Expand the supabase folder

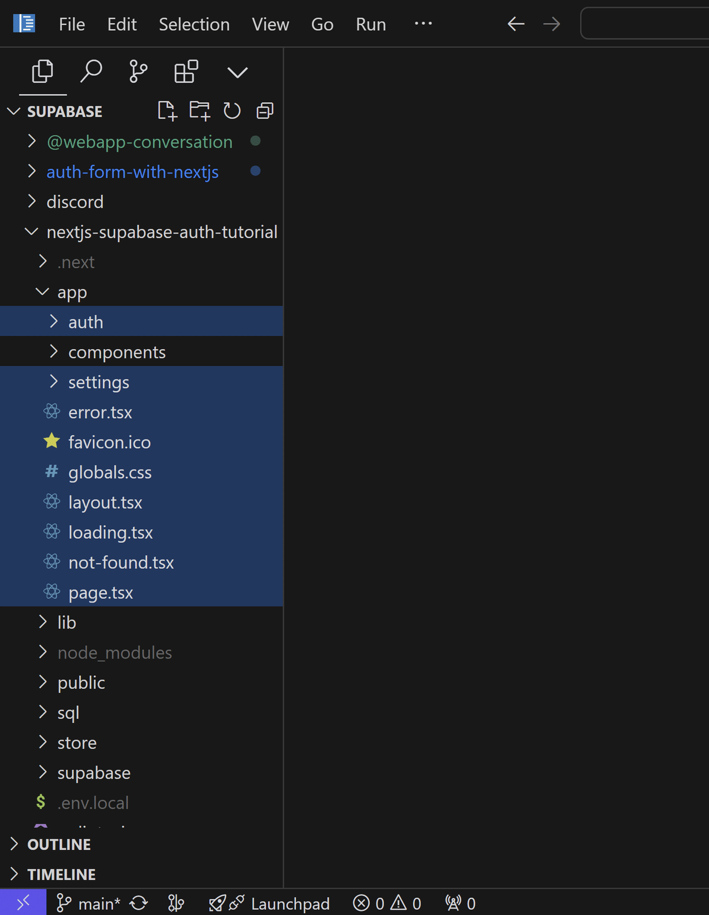point(142,773)
